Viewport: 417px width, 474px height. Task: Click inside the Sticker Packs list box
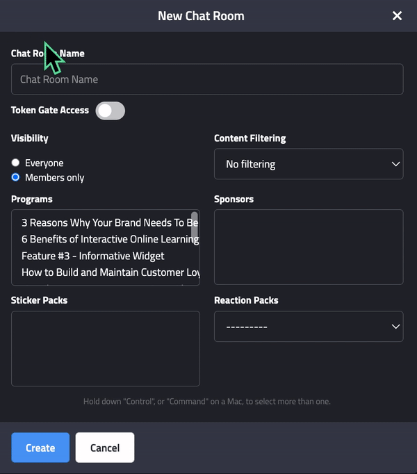click(x=106, y=348)
